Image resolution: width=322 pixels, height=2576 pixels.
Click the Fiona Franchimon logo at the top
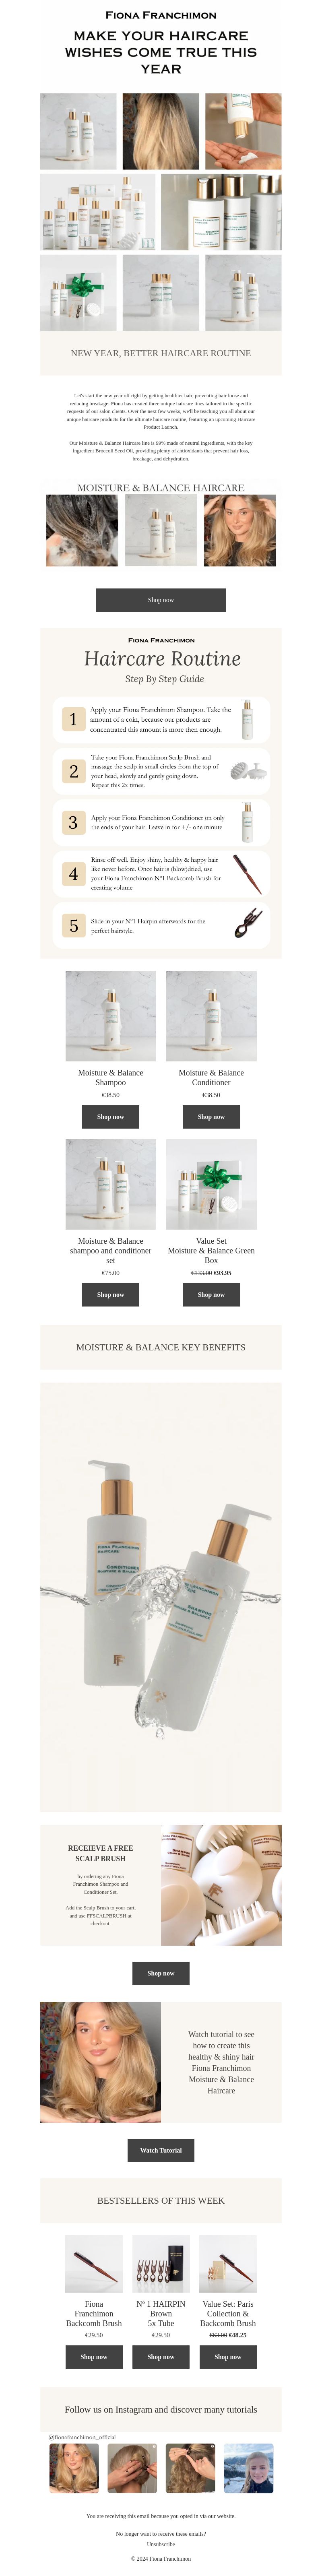click(x=161, y=15)
